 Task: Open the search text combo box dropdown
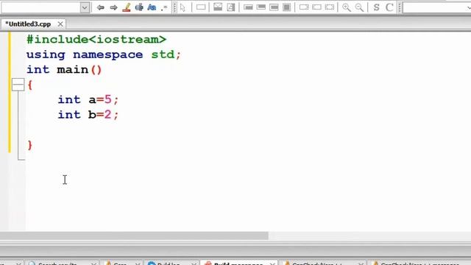pyautogui.click(x=85, y=7)
